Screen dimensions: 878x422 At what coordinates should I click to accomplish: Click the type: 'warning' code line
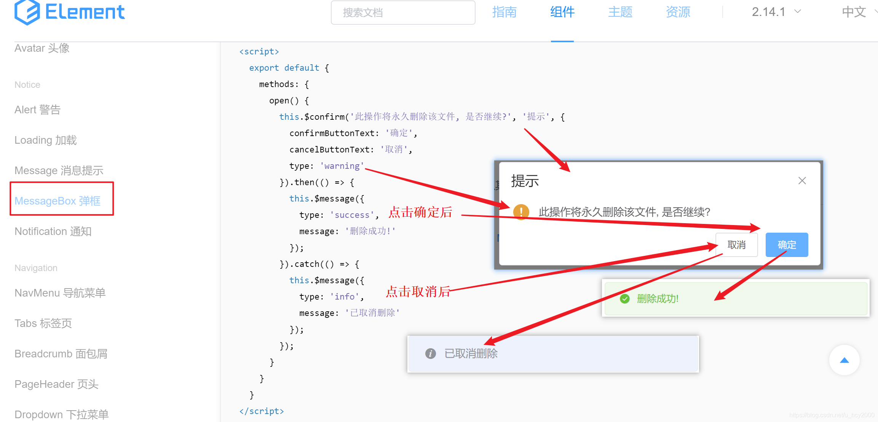327,166
